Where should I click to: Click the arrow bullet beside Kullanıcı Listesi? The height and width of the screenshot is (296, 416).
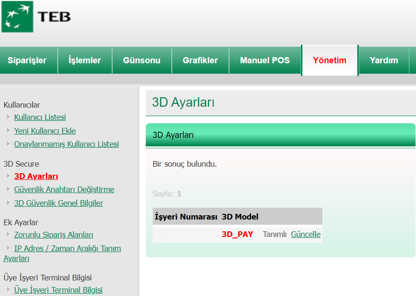tap(8, 117)
